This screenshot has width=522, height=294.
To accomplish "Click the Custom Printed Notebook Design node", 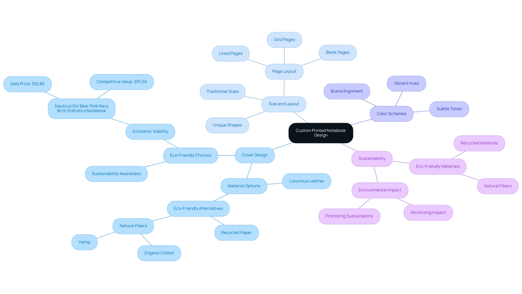I will [x=320, y=132].
